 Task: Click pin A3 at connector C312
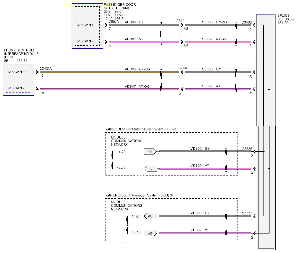[186, 29]
